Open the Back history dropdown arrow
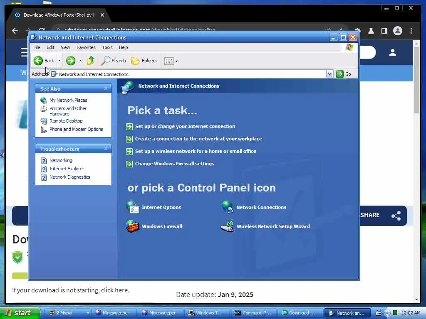This screenshot has height=319, width=426. pos(59,61)
